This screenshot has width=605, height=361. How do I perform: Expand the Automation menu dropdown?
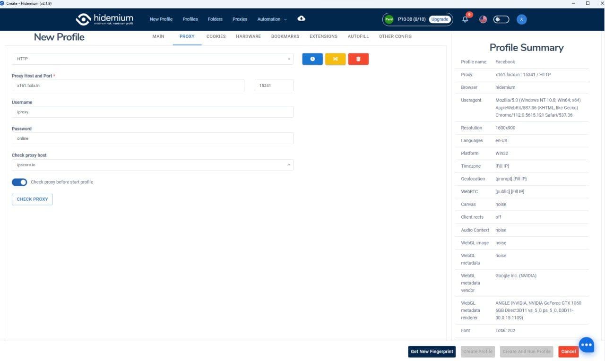pos(272,19)
